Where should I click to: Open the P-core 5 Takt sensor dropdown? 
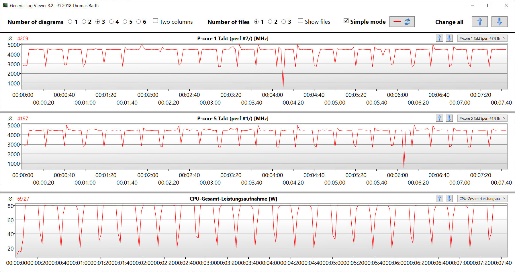click(482, 118)
